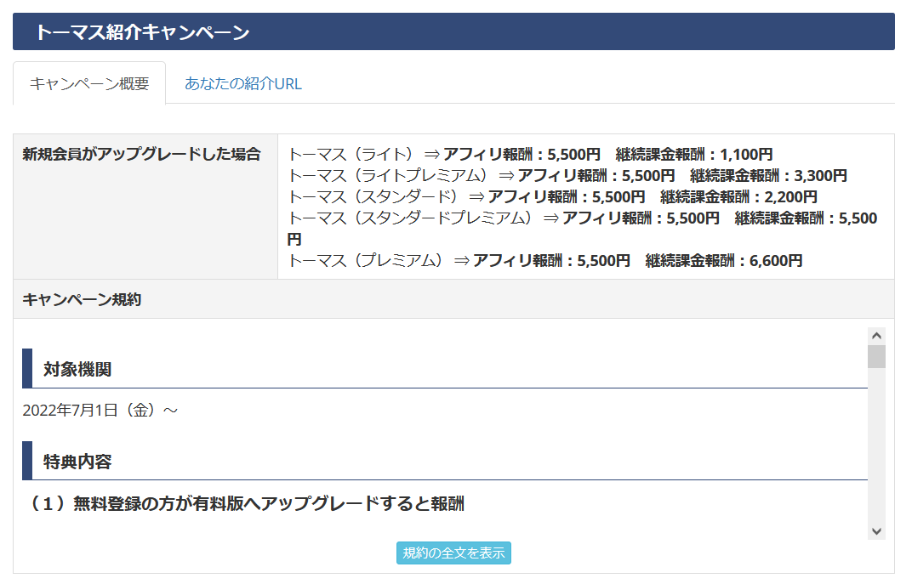Click the トーマス（スタンダード） reward line
The height and width of the screenshot is (584, 912).
[x=552, y=197]
